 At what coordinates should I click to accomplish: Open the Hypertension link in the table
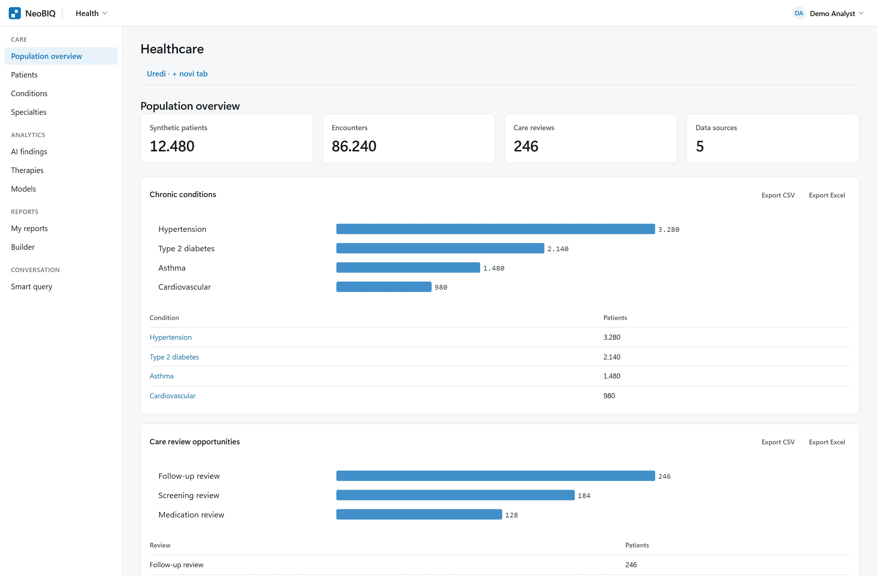point(171,337)
